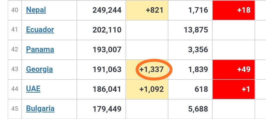Open the Panama country link
266x119 pixels.
point(40,50)
